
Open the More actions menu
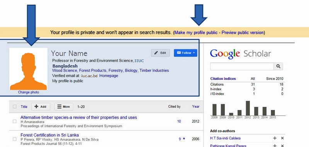point(64,106)
